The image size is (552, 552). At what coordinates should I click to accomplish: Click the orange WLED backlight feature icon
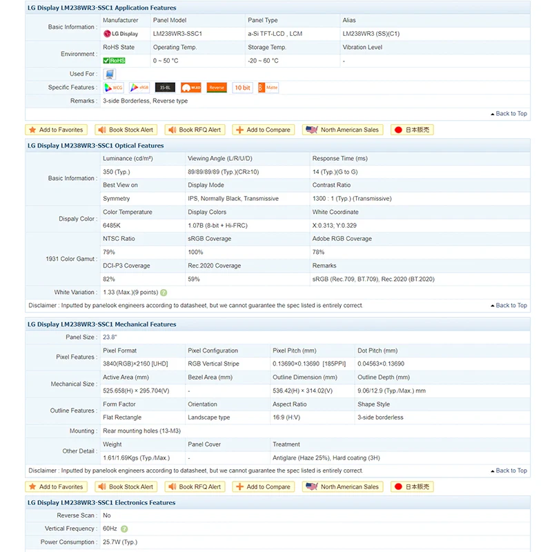[x=191, y=88]
